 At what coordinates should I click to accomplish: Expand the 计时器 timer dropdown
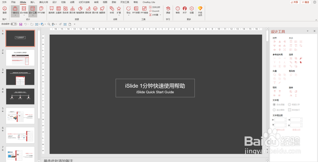click(160, 15)
